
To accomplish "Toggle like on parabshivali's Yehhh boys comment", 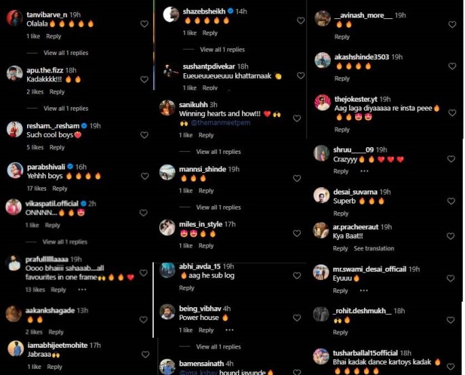I will pyautogui.click(x=145, y=176).
